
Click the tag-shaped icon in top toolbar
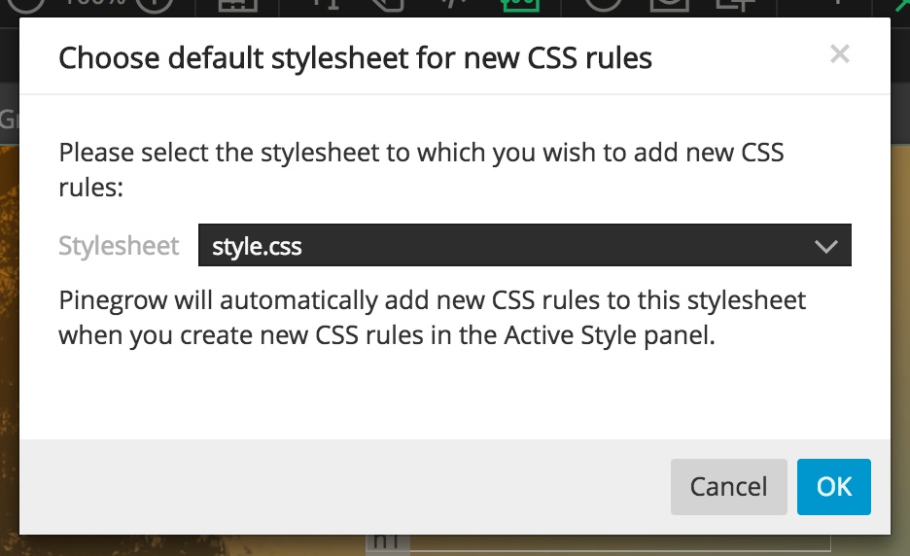click(x=387, y=5)
